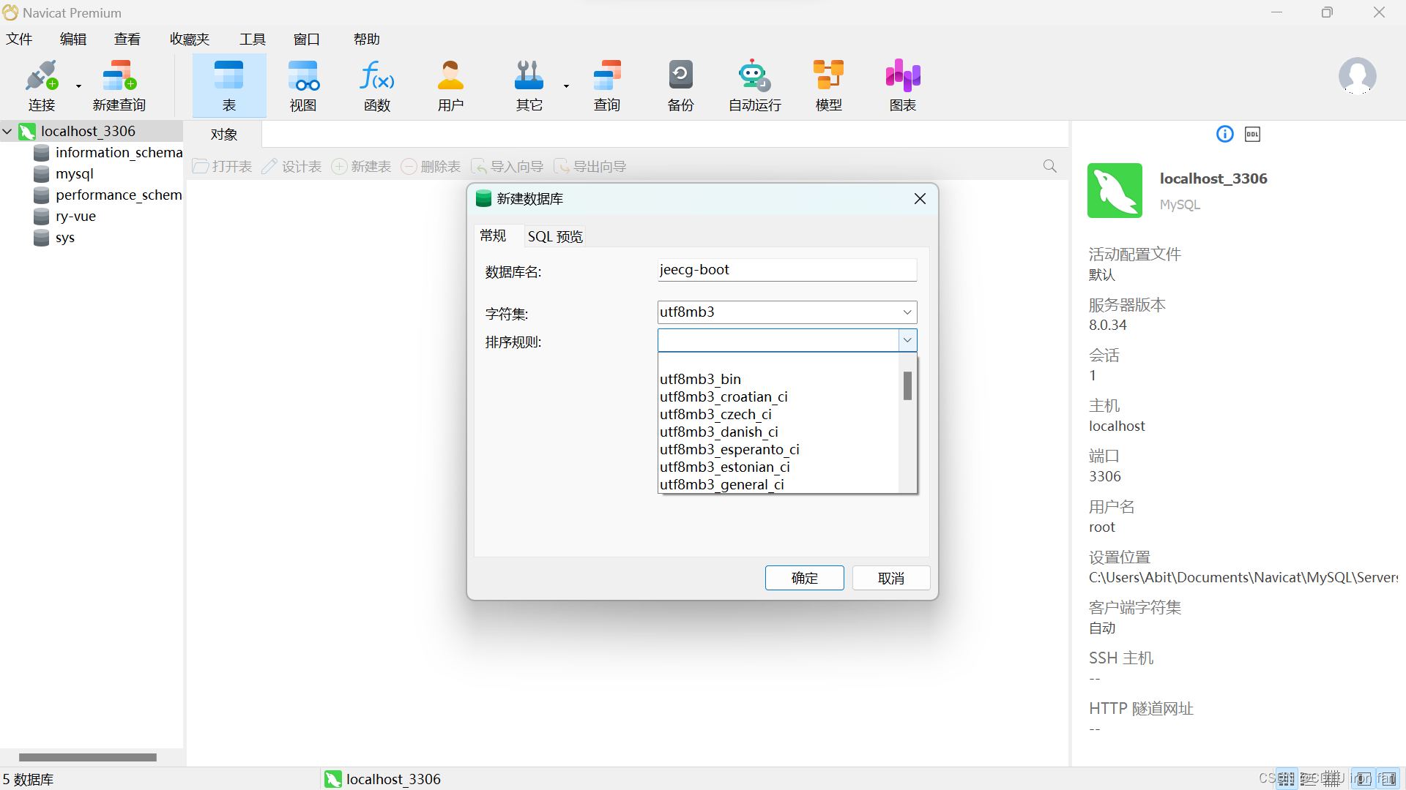Click the Automation (自动运行) toolbar icon
1406x790 pixels.
(755, 86)
